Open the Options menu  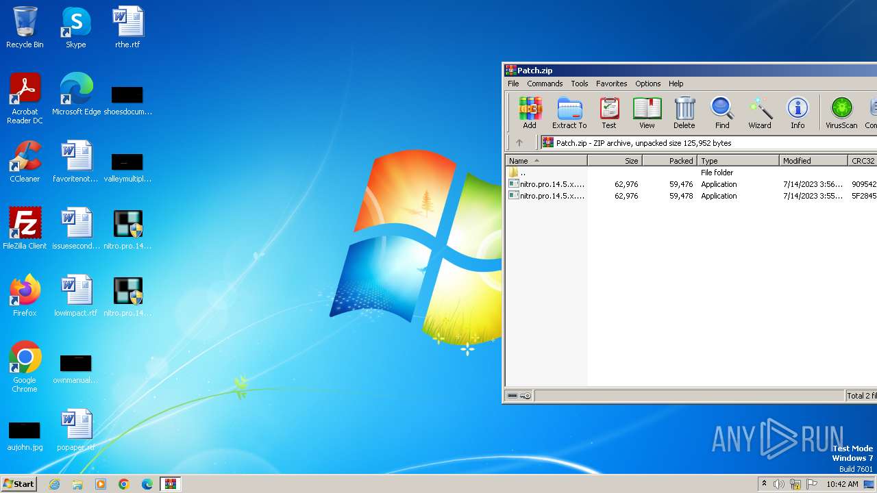click(x=647, y=84)
